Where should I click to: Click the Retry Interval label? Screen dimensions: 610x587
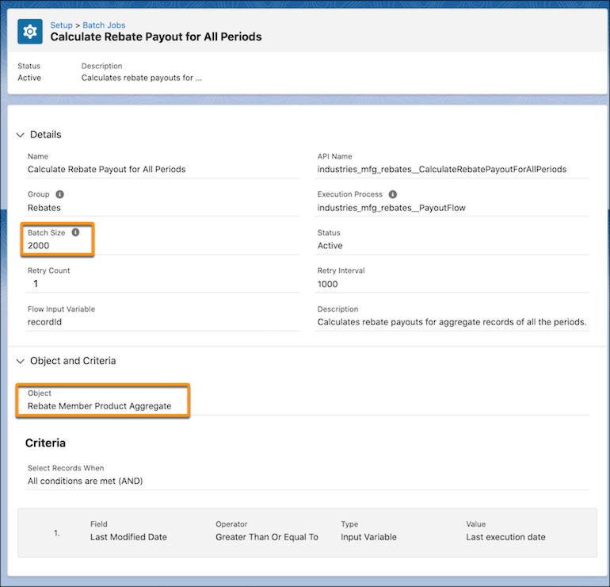coord(341,270)
